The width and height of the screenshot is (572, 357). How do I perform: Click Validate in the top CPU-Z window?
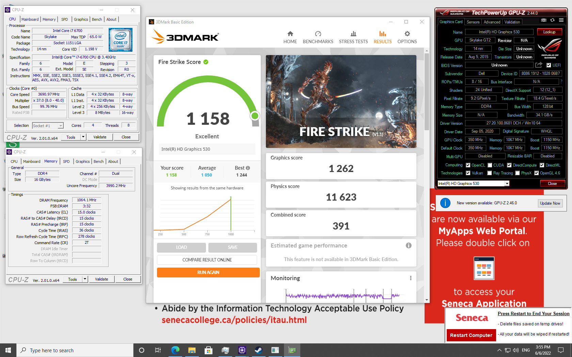tap(100, 137)
